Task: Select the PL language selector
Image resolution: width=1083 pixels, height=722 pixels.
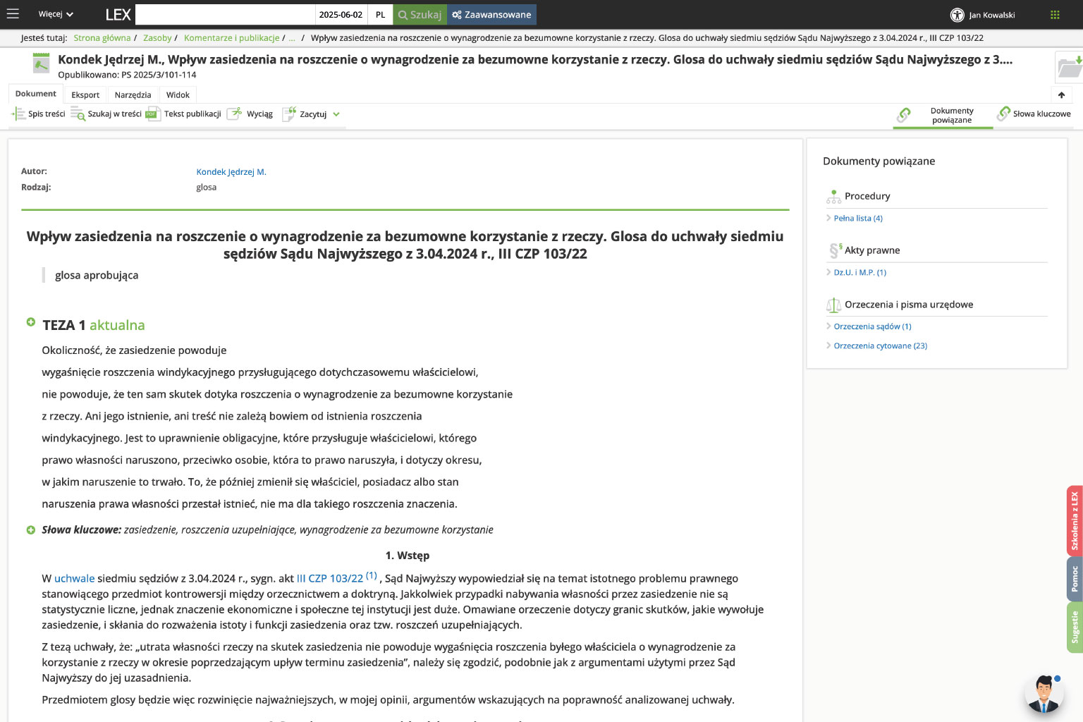Action: tap(381, 15)
